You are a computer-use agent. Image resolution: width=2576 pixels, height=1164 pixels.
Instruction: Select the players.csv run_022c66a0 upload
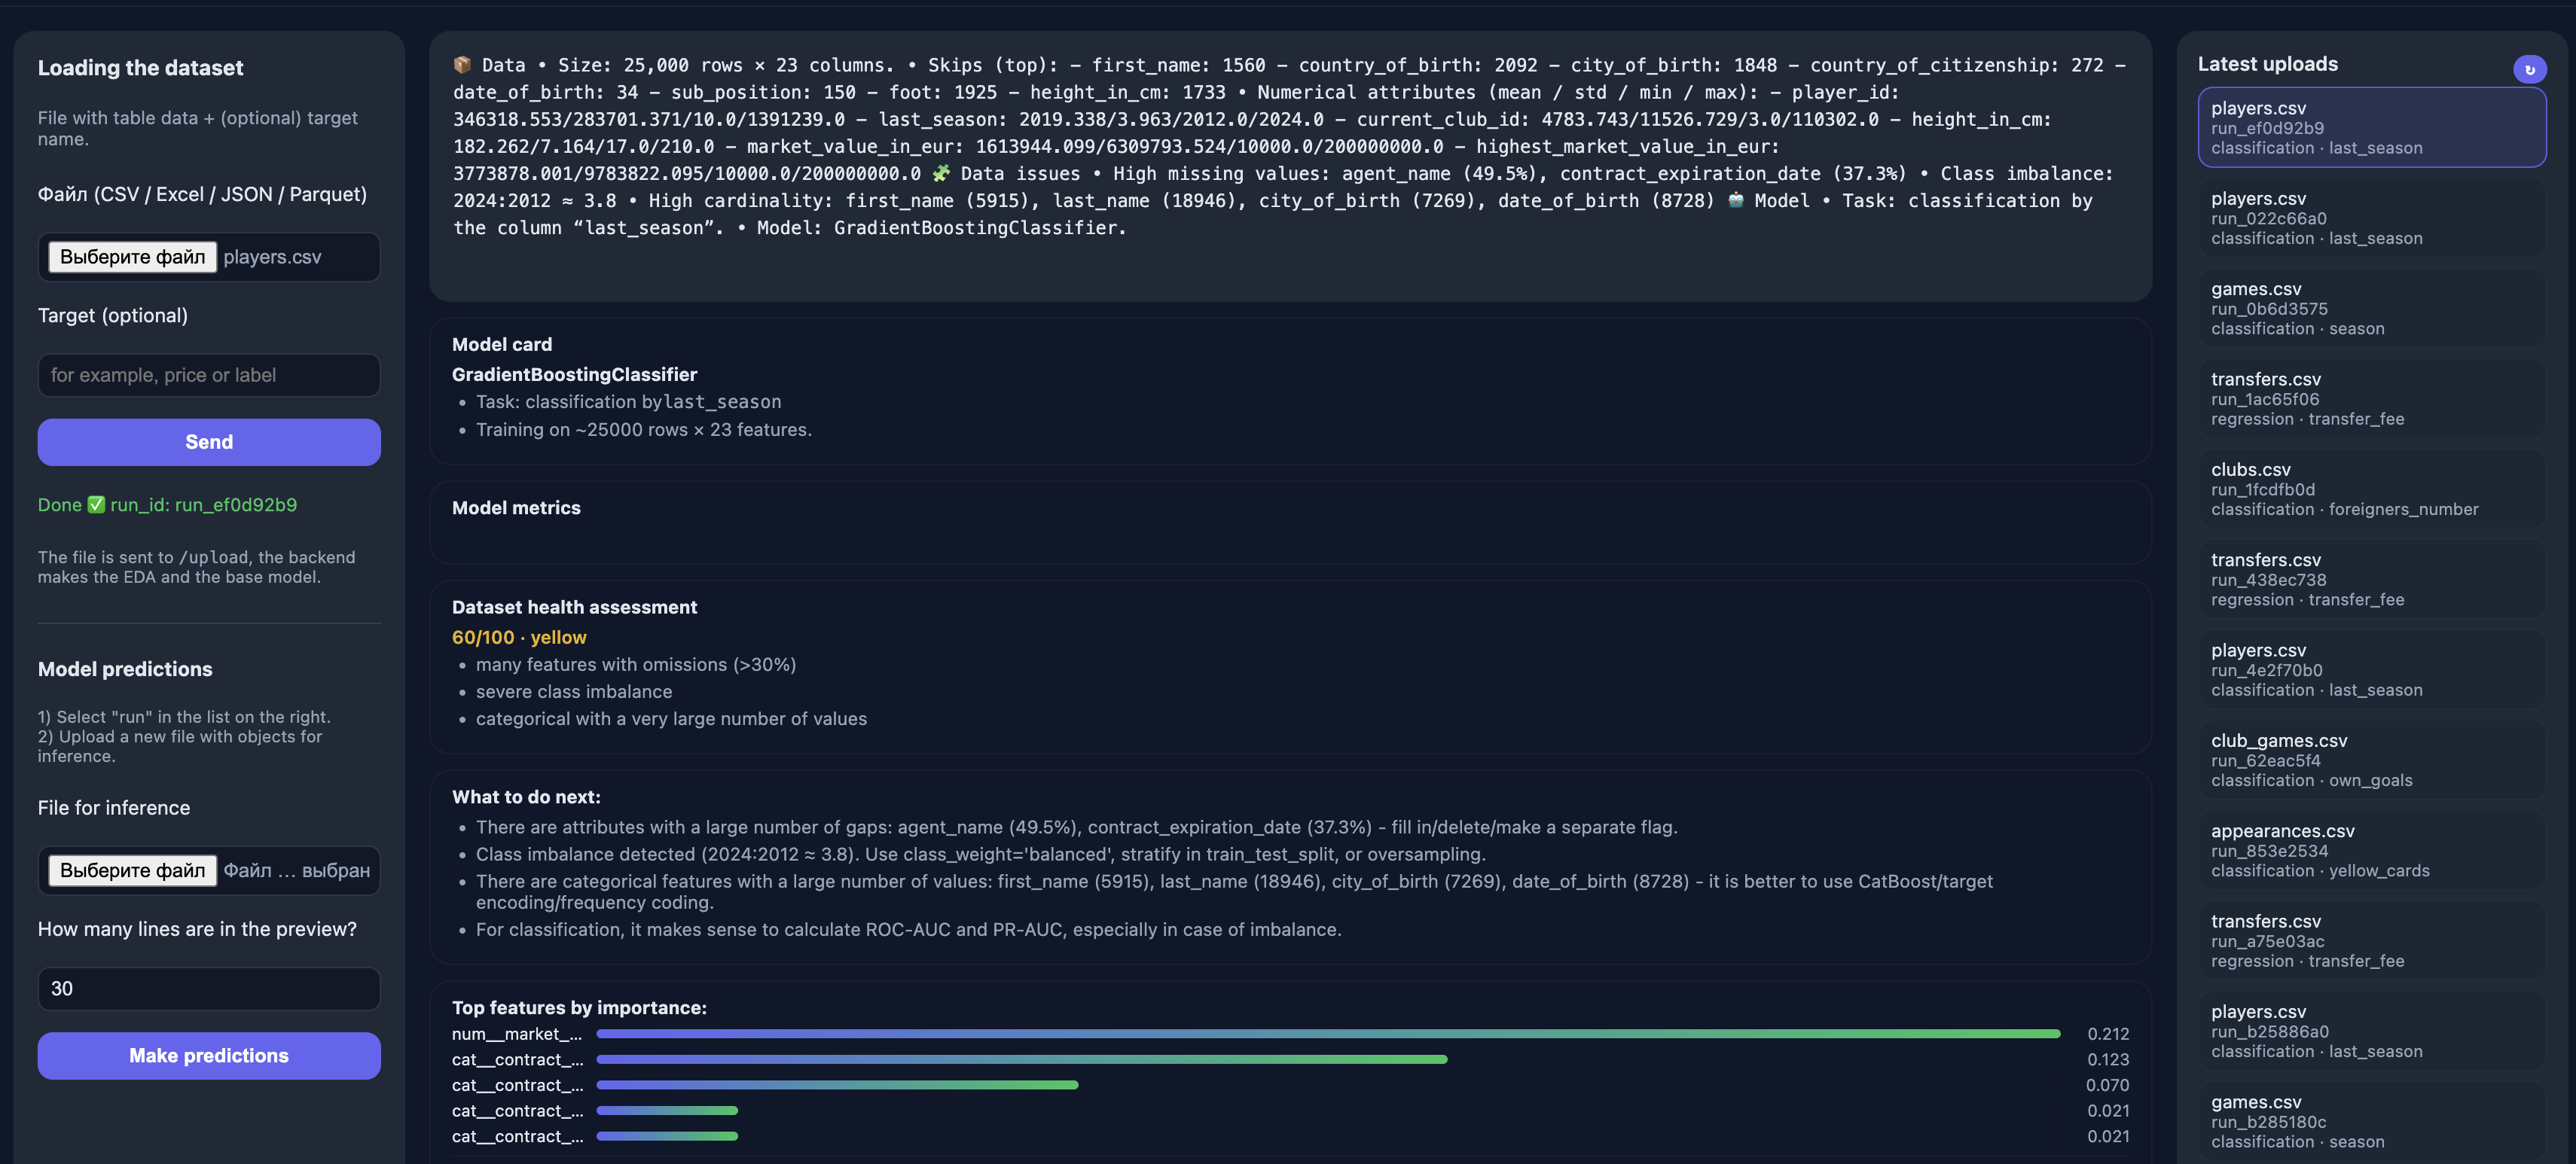click(x=2370, y=218)
